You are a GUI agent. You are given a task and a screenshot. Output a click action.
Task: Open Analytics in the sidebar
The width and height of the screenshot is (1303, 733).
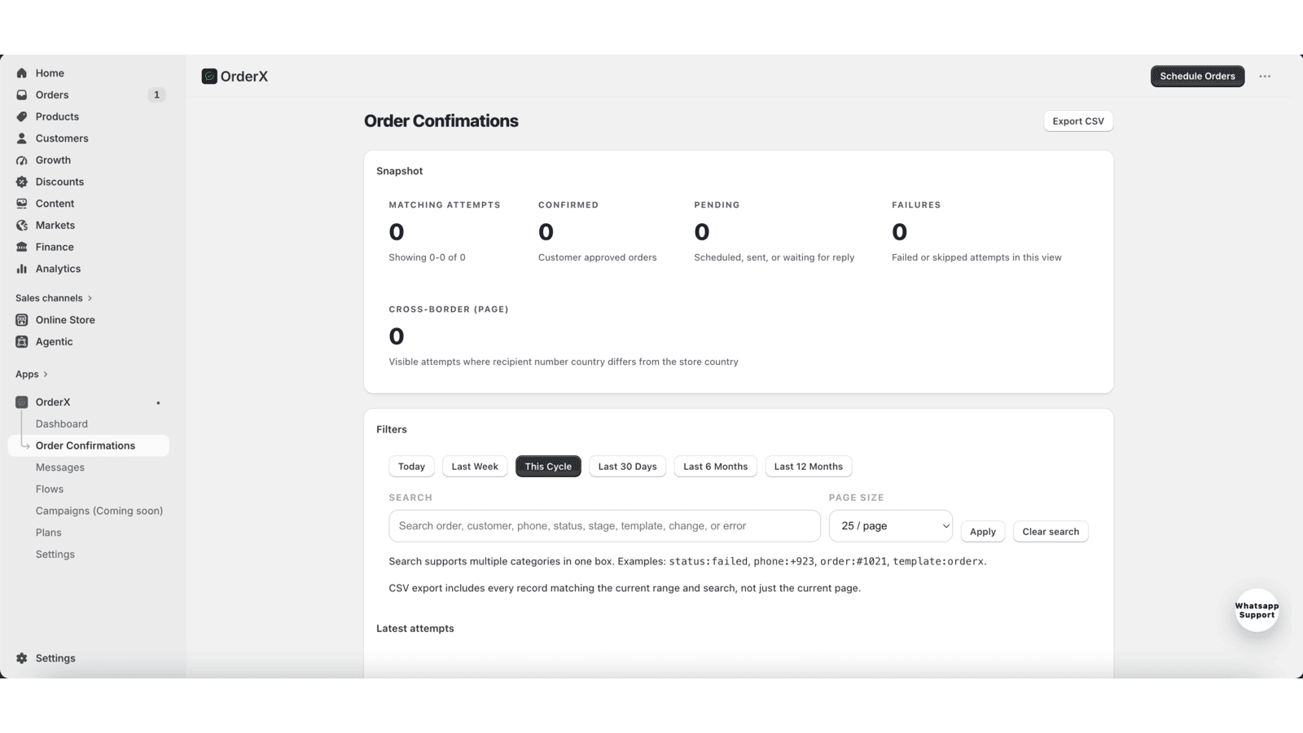(x=58, y=269)
